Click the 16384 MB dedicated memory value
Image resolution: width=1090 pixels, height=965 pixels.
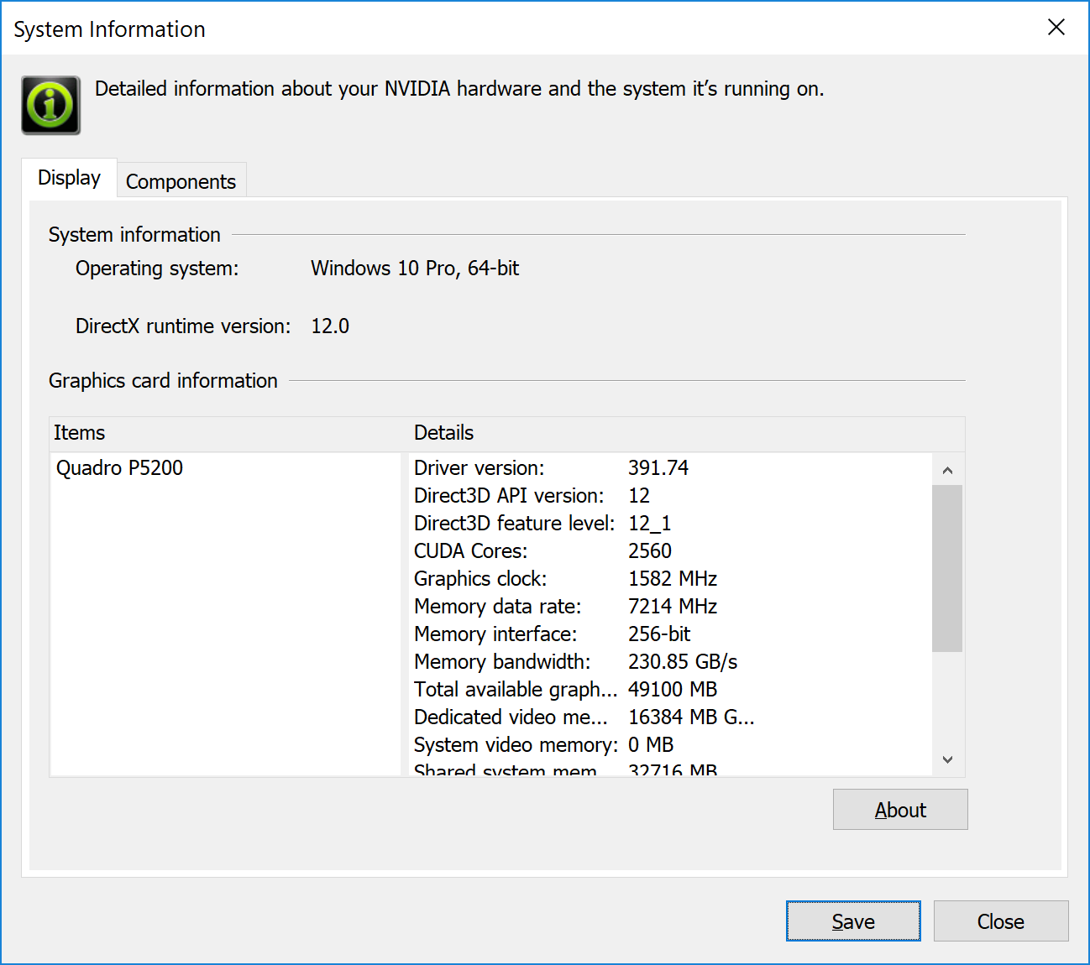[691, 717]
